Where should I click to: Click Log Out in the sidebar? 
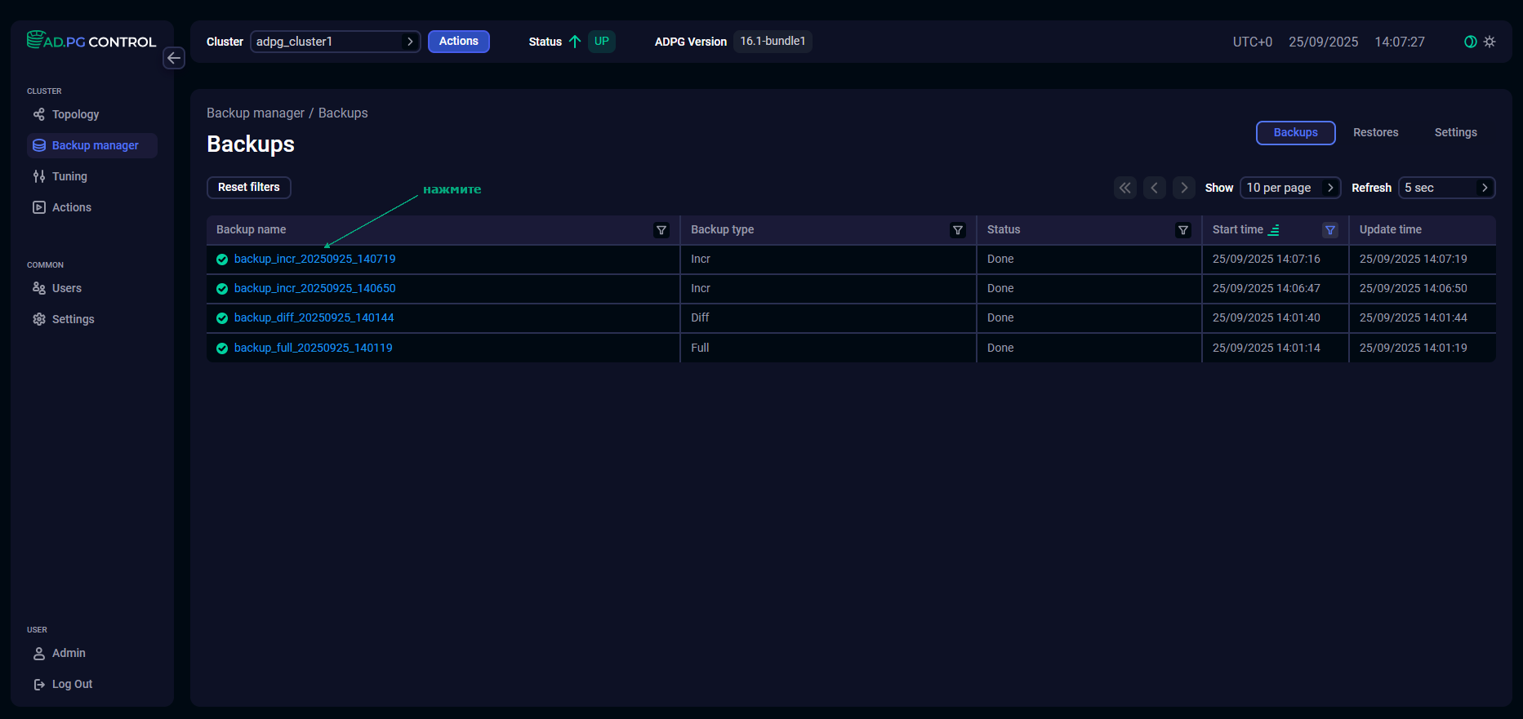pos(72,684)
